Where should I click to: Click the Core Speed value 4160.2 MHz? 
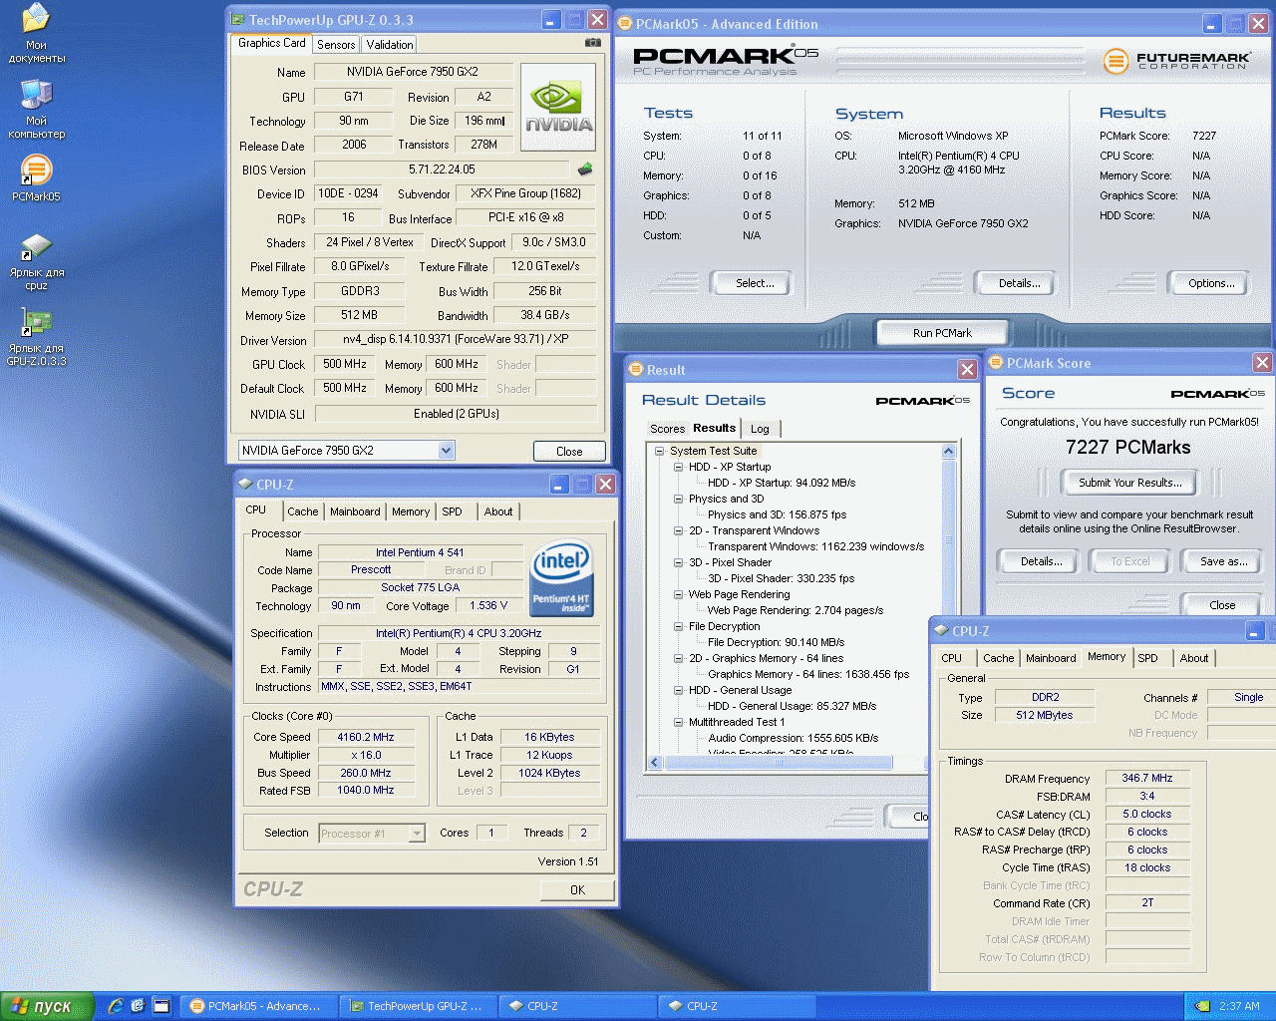coord(365,737)
